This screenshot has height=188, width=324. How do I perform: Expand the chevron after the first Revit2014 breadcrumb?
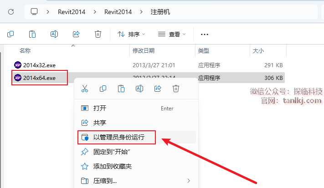(x=95, y=12)
